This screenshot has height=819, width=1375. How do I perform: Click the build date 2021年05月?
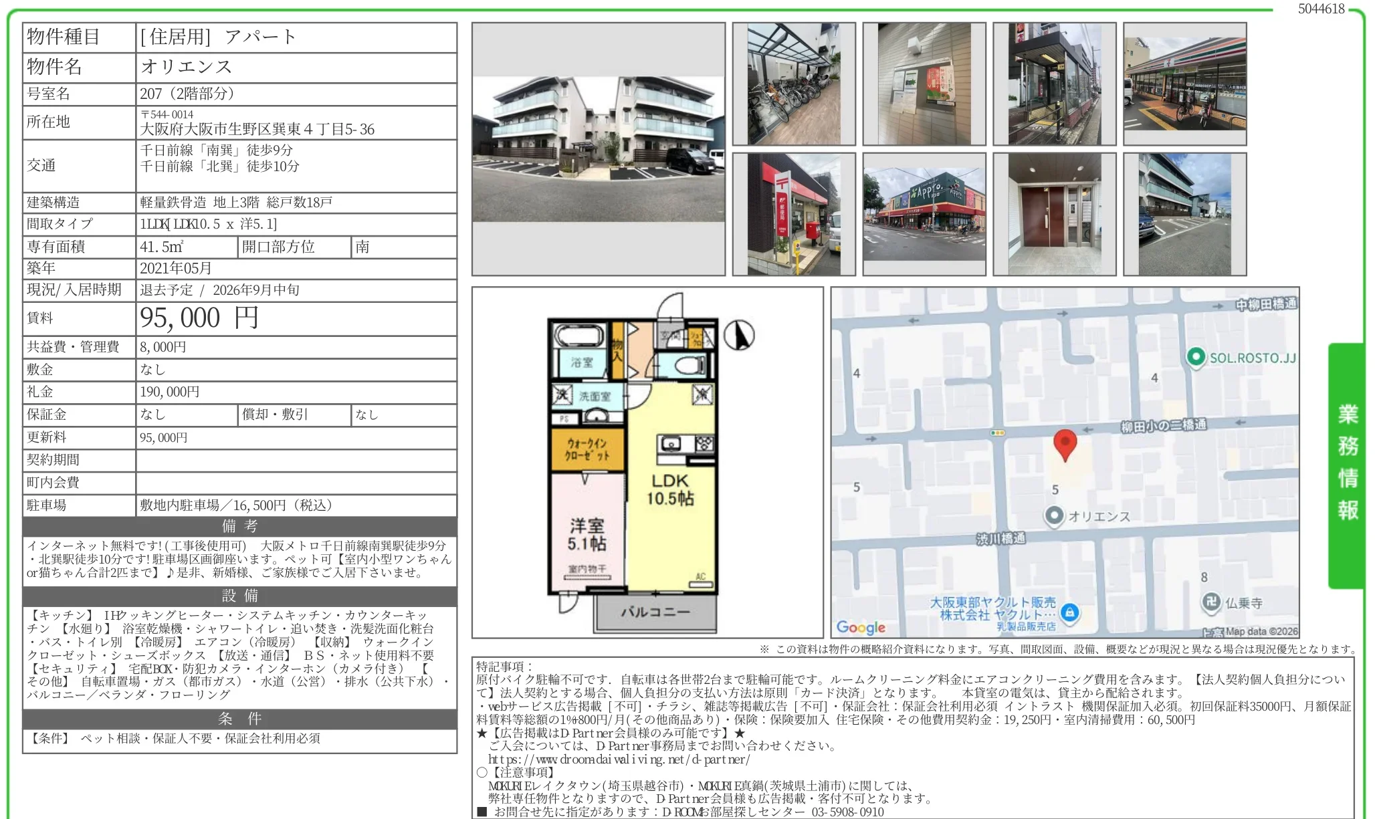pyautogui.click(x=176, y=268)
